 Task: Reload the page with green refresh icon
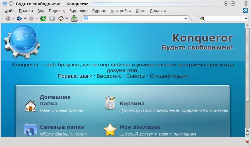(x=43, y=18)
